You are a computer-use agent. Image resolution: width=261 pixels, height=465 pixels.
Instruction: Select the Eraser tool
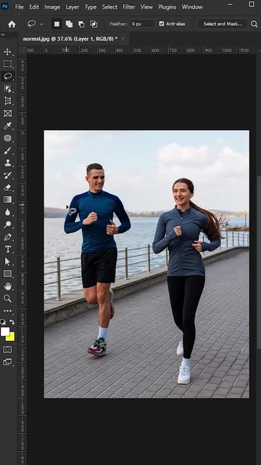(x=7, y=187)
